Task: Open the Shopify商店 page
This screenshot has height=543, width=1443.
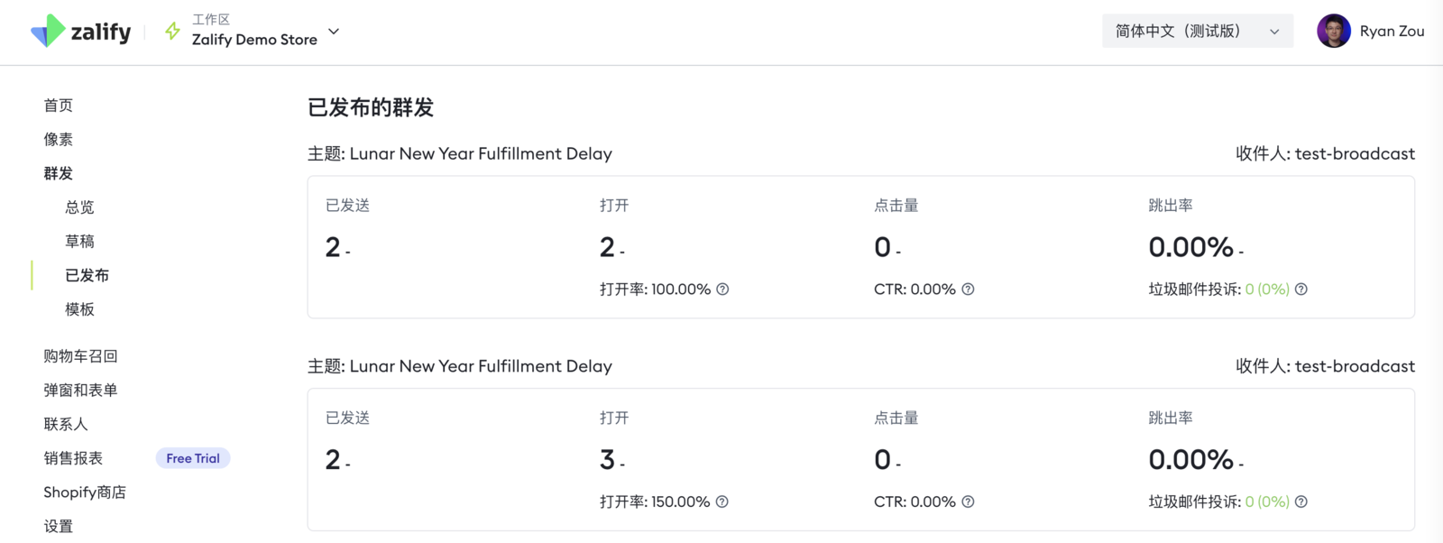Action: coord(85,492)
